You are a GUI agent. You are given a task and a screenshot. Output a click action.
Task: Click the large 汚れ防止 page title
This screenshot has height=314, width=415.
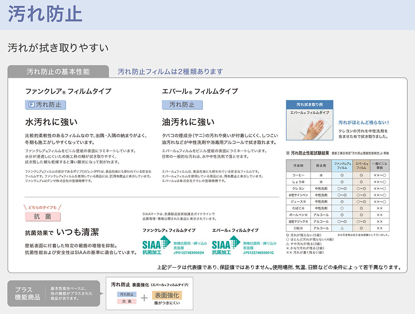tap(45, 14)
